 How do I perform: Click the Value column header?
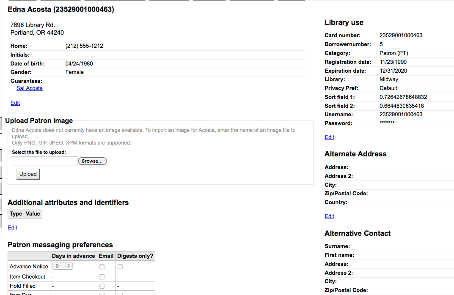33,214
